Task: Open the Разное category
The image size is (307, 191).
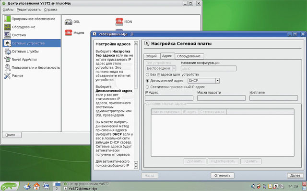Action: (x=31, y=75)
